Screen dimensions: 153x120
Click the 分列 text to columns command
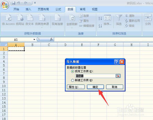pyautogui.click(x=148, y=20)
